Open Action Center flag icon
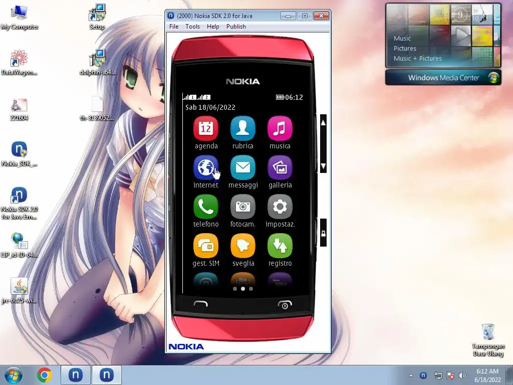Image resolution: width=513 pixels, height=385 pixels. point(450,375)
